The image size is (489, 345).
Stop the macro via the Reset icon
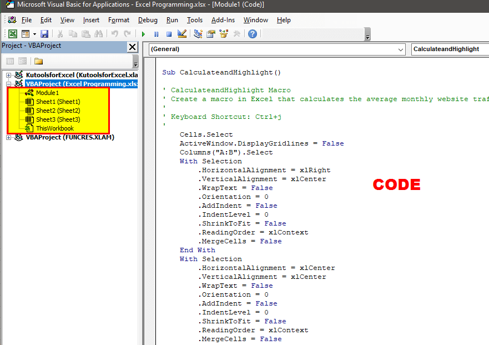click(x=168, y=33)
